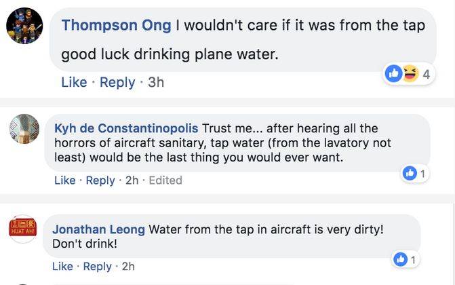Like Thompson Ong's comment

[x=74, y=82]
